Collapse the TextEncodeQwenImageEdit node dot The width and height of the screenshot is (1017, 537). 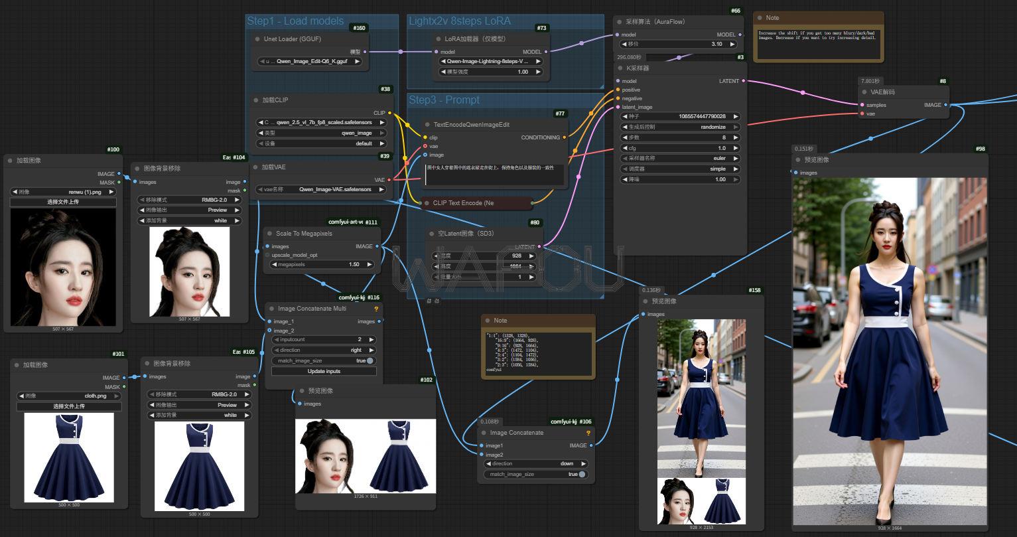[427, 125]
